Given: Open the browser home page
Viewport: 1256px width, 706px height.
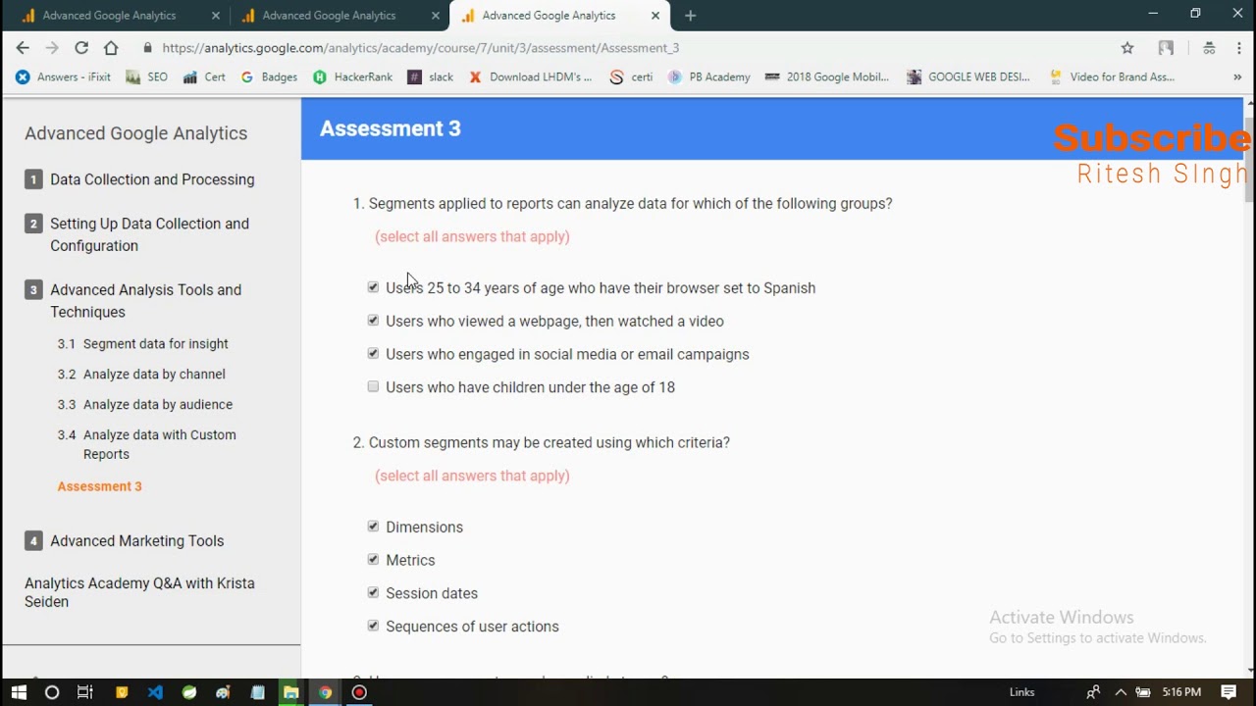Looking at the screenshot, I should [111, 47].
